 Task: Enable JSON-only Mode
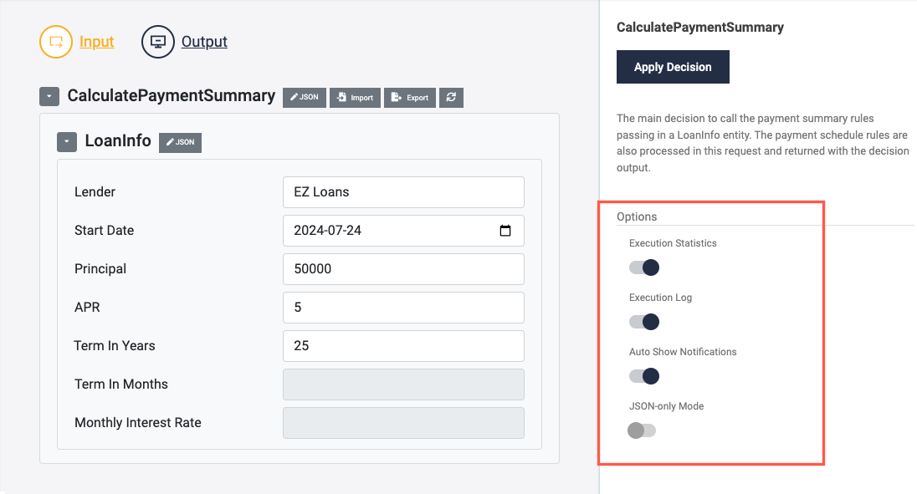[642, 430]
